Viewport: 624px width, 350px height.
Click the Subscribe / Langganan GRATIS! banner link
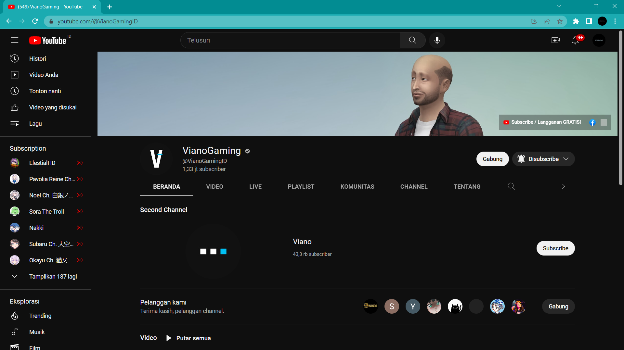point(542,122)
